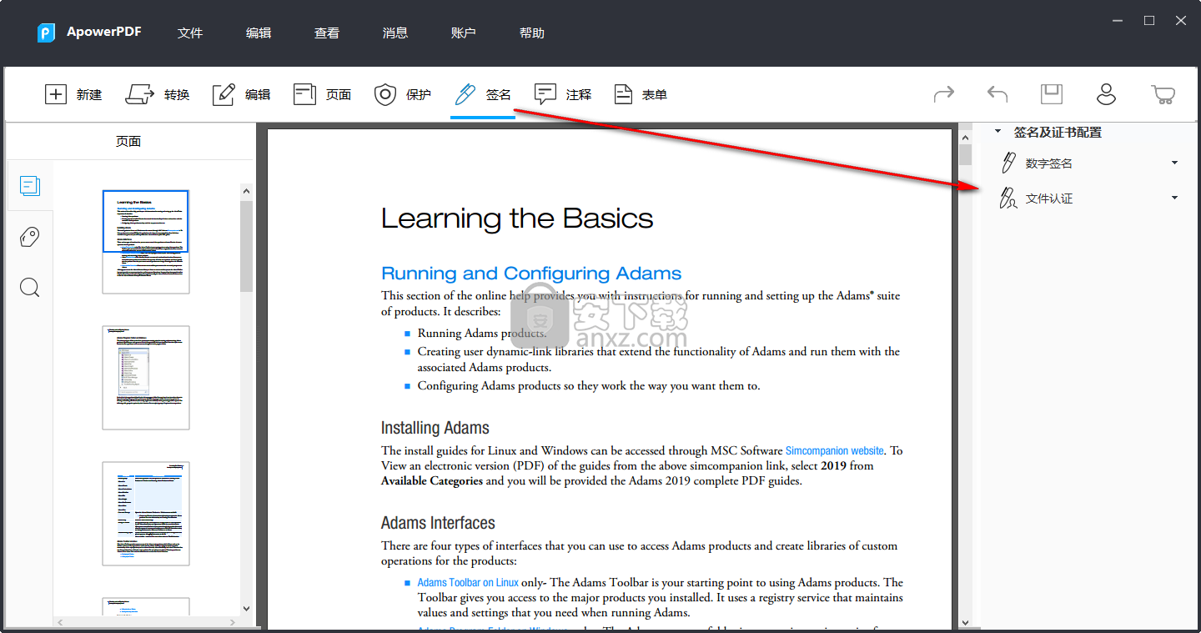The width and height of the screenshot is (1201, 633).
Task: Click the Learning the Basics heading
Action: tap(517, 219)
